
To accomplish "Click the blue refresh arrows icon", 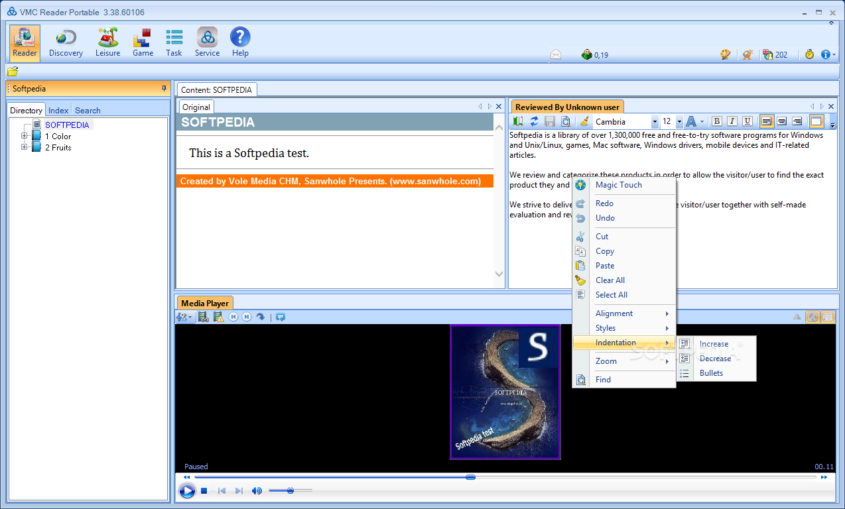I will [x=534, y=121].
